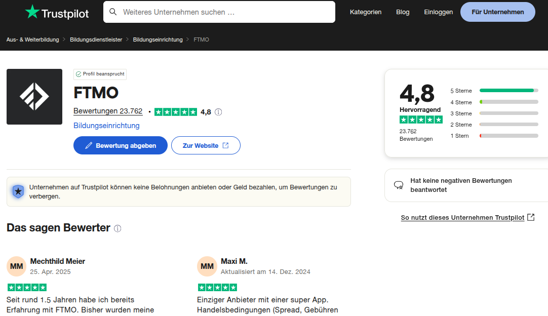Click the search magnifier icon
548x316 pixels.
tap(113, 12)
